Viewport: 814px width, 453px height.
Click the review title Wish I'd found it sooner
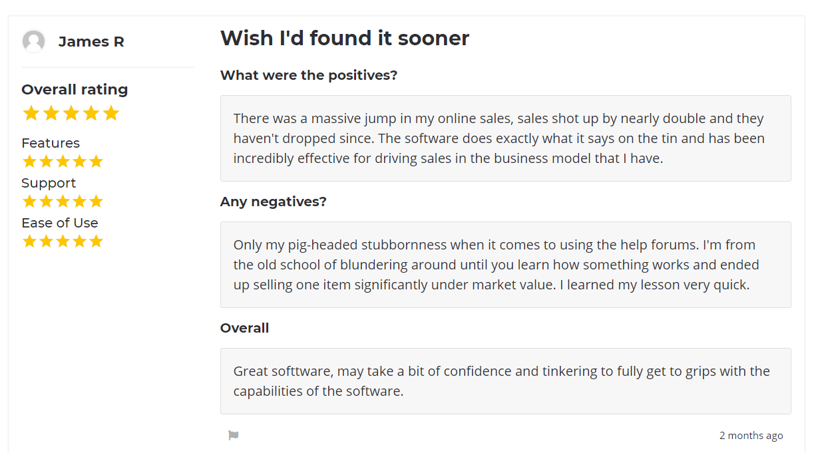[345, 38]
